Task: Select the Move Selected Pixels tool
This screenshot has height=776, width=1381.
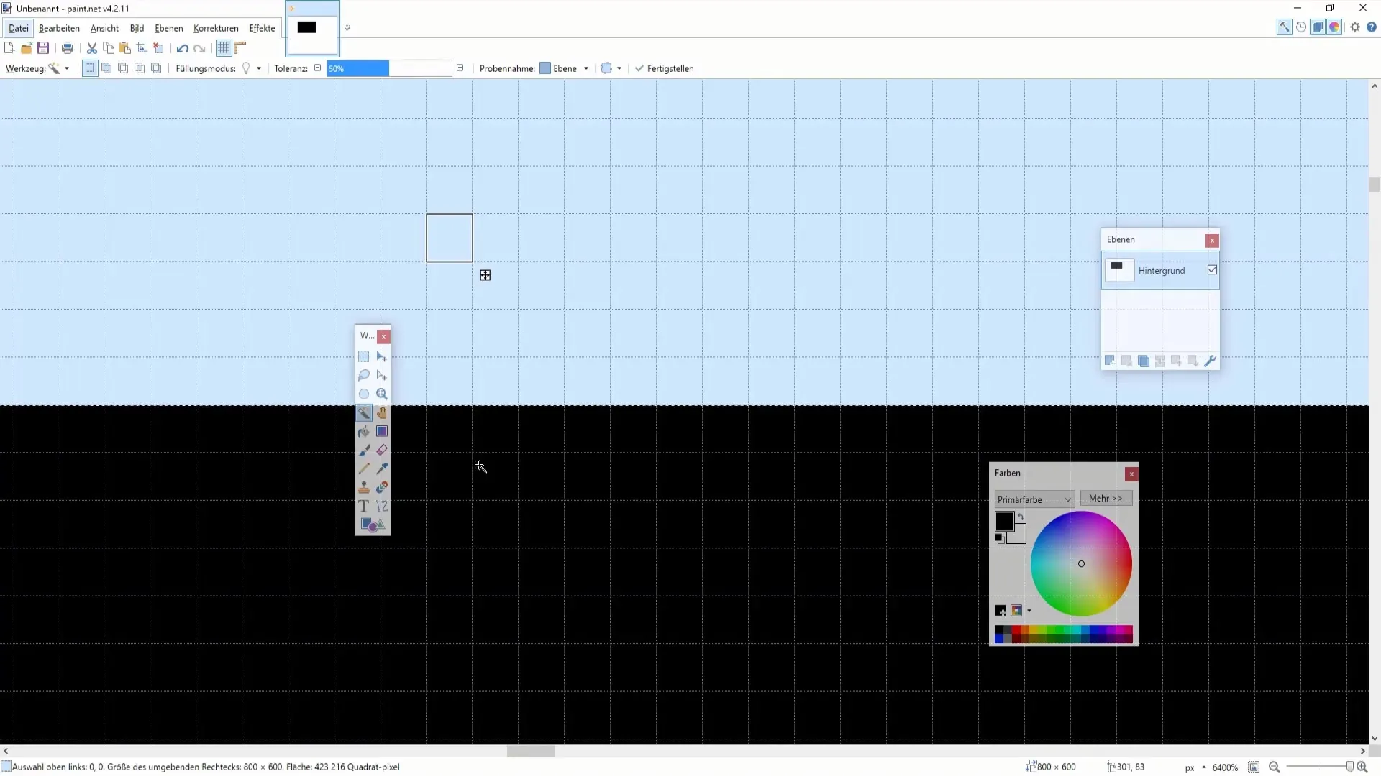Action: point(382,356)
